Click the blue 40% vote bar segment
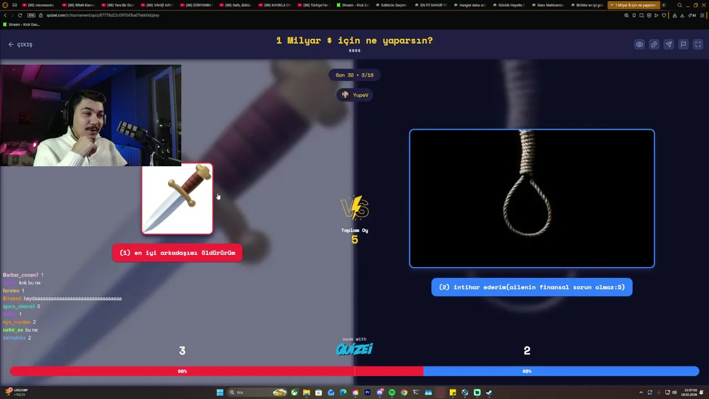Screen dimensions: 709x399 pyautogui.click(x=561, y=371)
